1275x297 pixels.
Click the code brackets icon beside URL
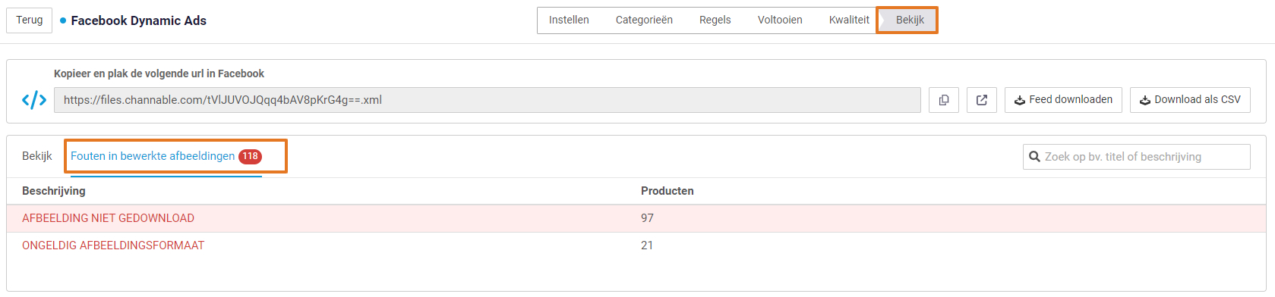coord(34,100)
